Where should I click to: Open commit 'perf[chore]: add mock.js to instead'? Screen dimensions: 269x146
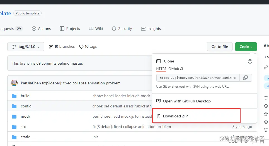click(122, 117)
